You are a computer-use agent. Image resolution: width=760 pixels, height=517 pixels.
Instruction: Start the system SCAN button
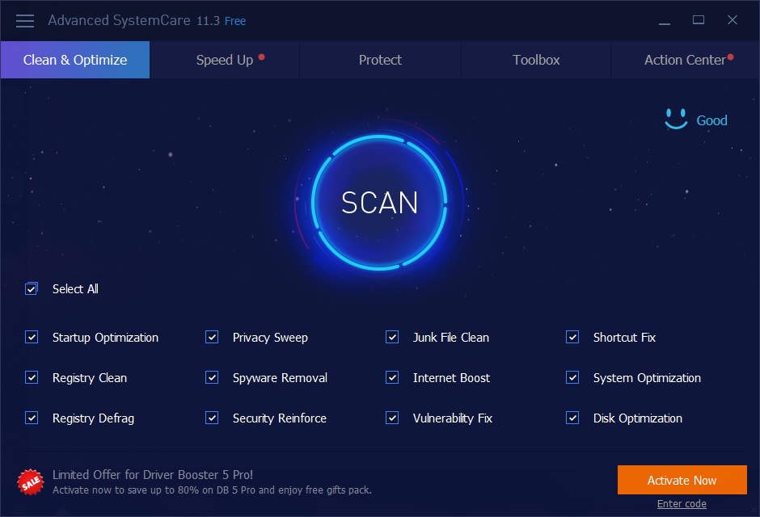[379, 202]
